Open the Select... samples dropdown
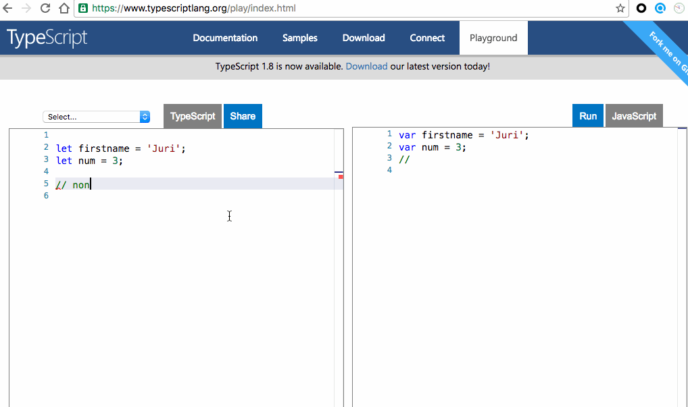 point(96,117)
